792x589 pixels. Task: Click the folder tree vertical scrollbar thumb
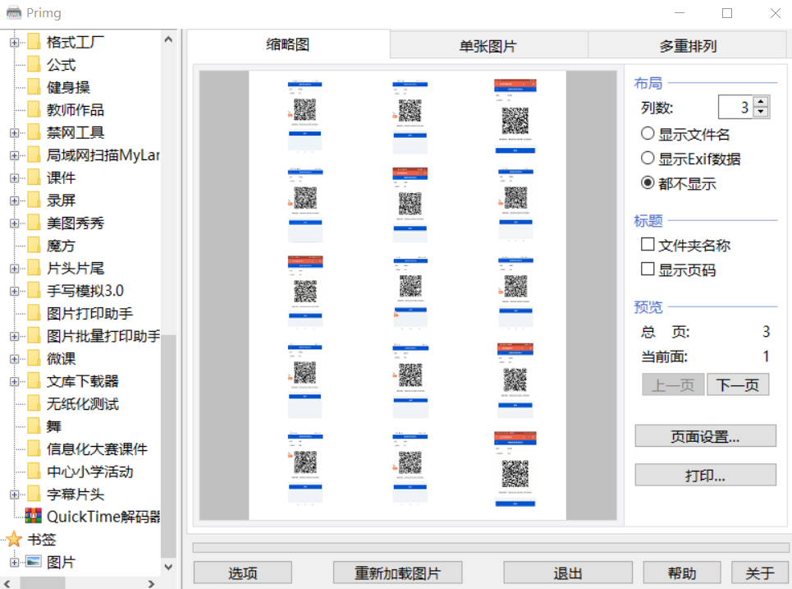tap(169, 445)
